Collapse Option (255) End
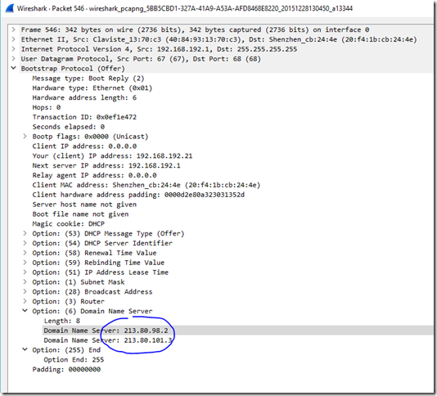The height and width of the screenshot is (396, 437). point(25,349)
